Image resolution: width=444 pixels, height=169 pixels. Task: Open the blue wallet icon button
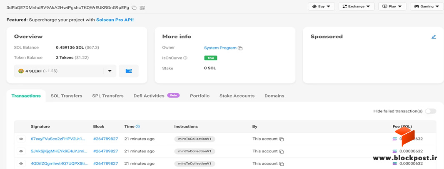pos(129,71)
